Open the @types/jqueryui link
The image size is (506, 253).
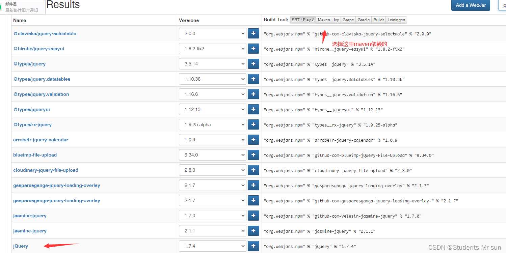click(x=32, y=109)
